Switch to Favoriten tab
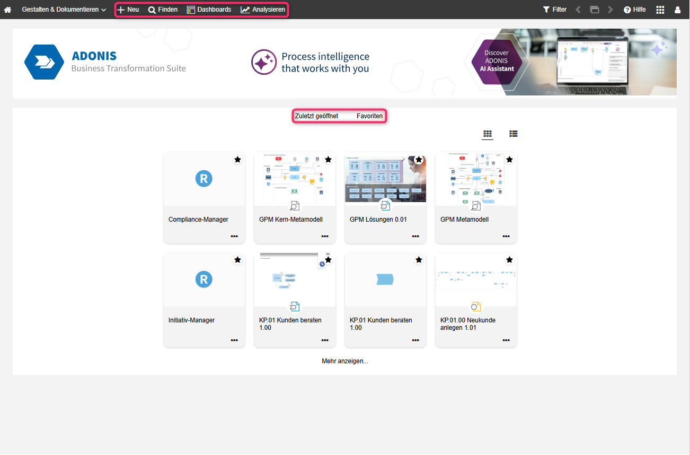Viewport: 690px width, 455px height. coord(369,116)
